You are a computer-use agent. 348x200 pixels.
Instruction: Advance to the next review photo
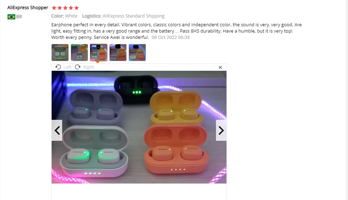(x=221, y=130)
